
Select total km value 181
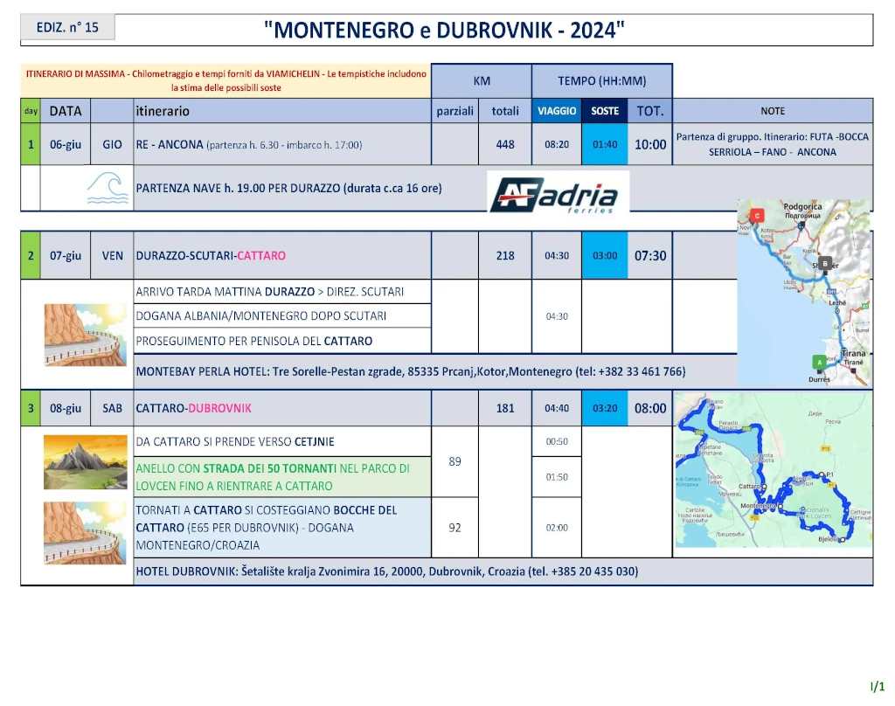[x=505, y=408]
